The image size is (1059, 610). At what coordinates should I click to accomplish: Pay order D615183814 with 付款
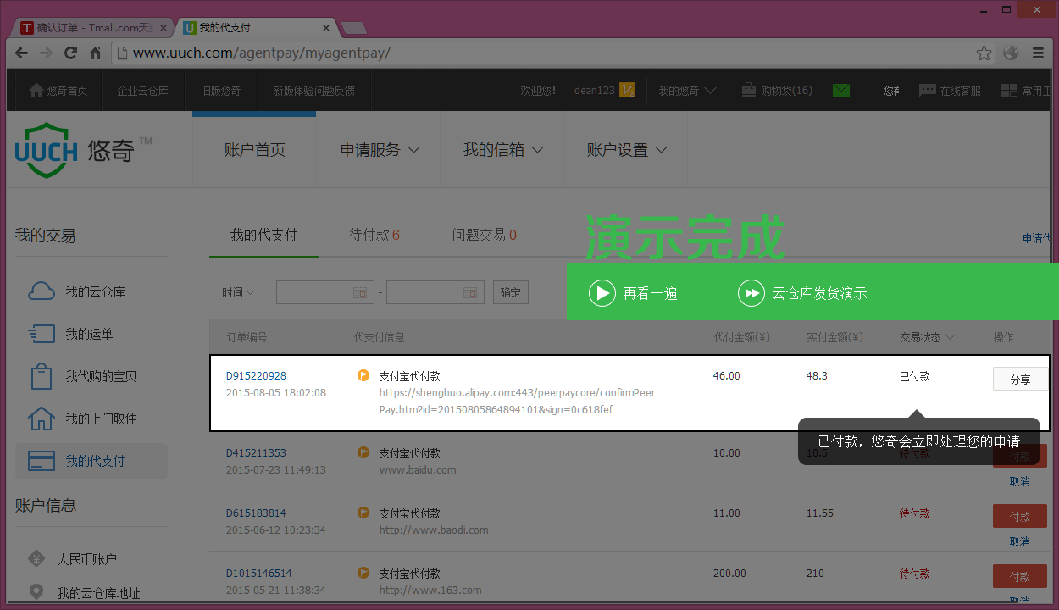point(1020,517)
